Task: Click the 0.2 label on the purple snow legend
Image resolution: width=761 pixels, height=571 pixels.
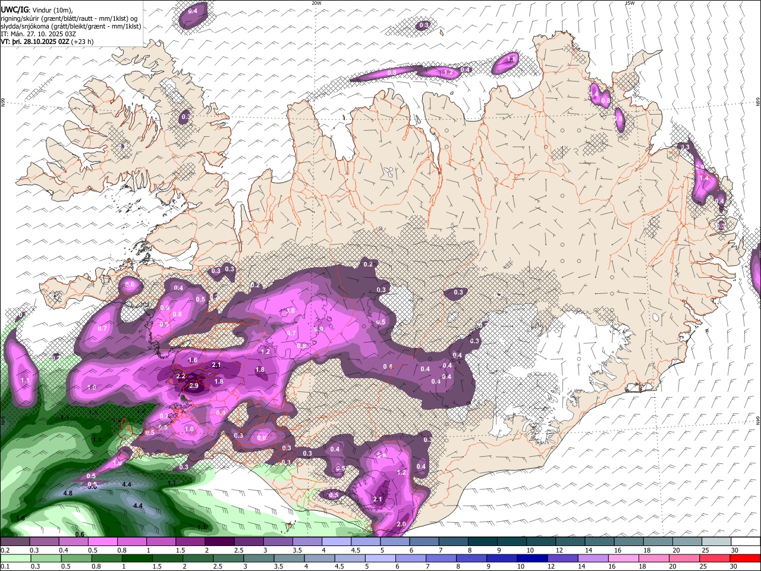Action: pyautogui.click(x=5, y=550)
